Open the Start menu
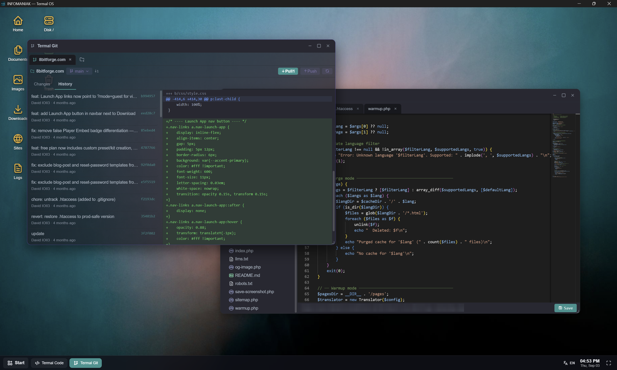This screenshot has height=370, width=617. [16, 363]
